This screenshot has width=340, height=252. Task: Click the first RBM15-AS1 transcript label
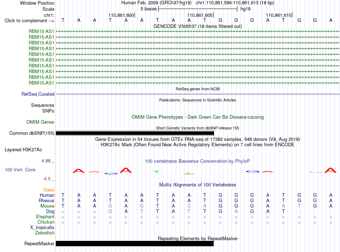pos(41,31)
